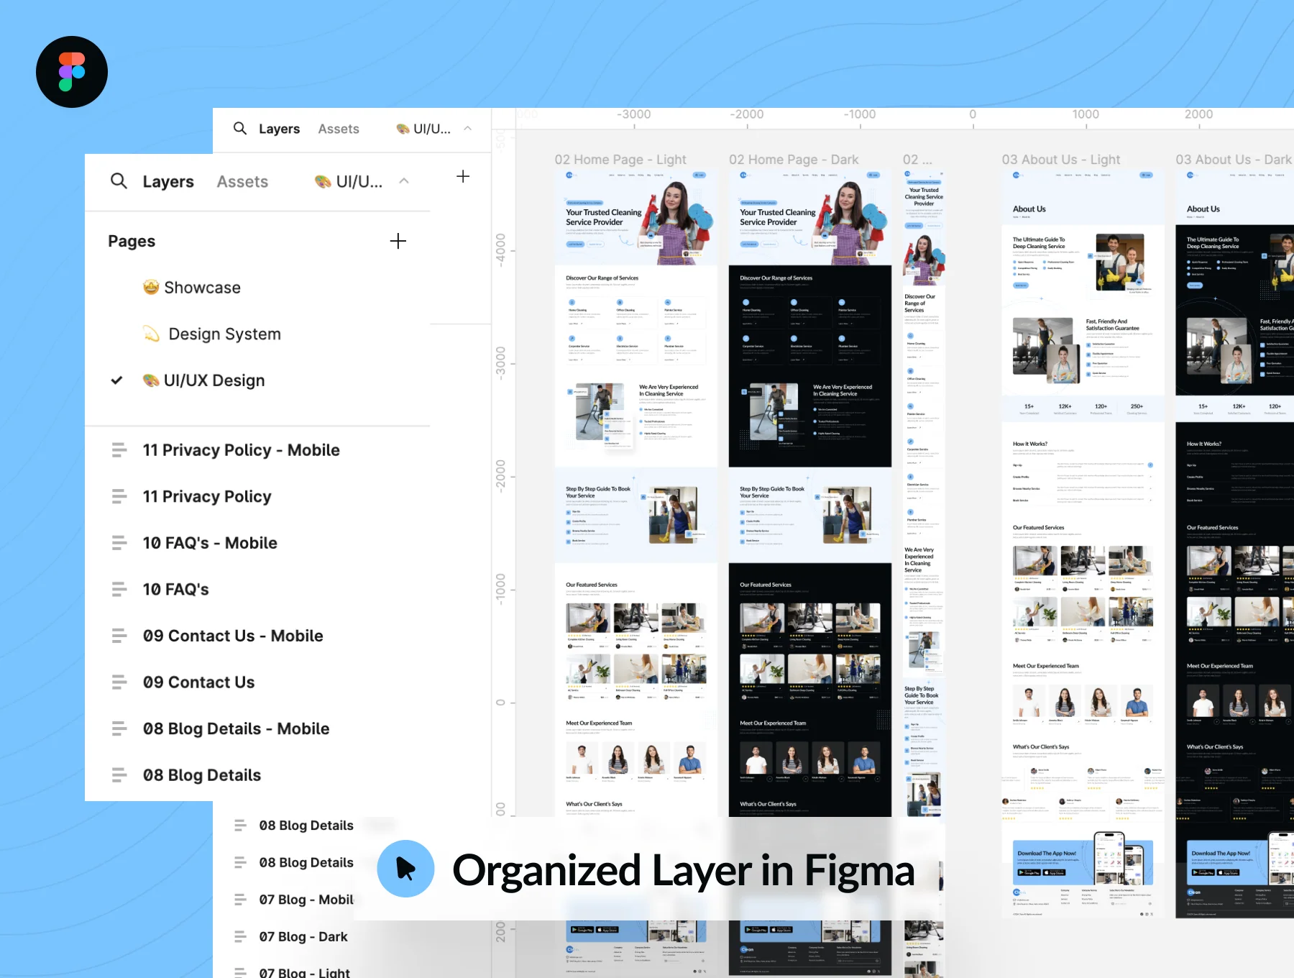Open the Assets tab in the back panel
The width and height of the screenshot is (1294, 978).
339,129
